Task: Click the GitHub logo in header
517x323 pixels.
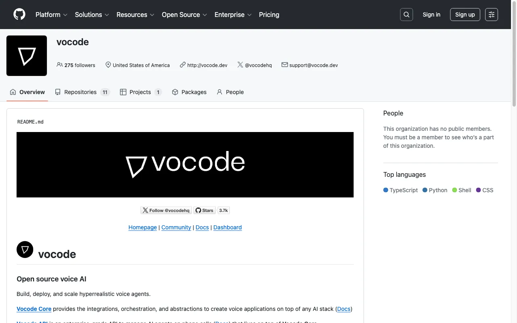Action: pos(19,15)
